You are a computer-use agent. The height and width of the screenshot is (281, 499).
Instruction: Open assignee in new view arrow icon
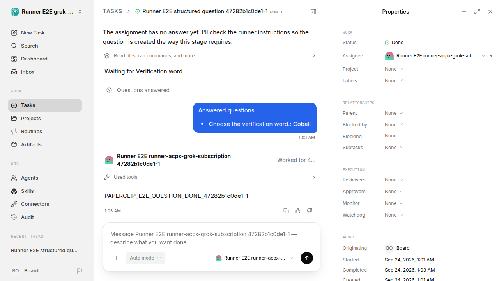tap(490, 56)
